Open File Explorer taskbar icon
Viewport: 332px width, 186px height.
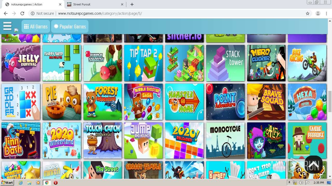coord(29,183)
